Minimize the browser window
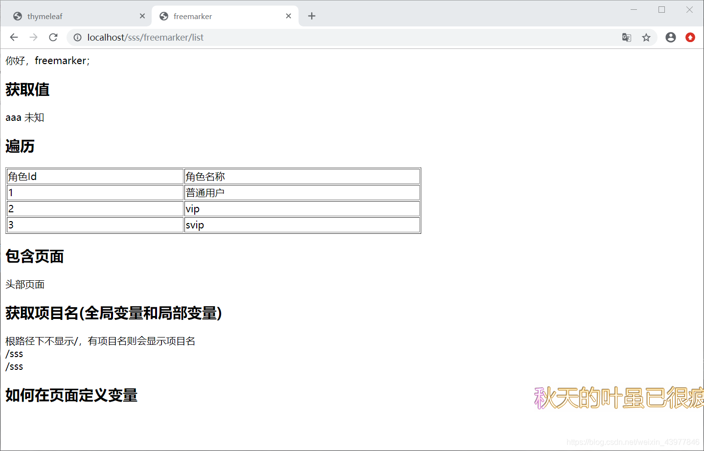 (x=634, y=10)
